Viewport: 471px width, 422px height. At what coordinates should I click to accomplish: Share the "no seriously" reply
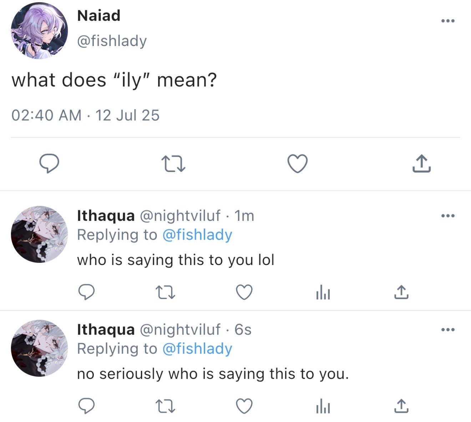401,406
